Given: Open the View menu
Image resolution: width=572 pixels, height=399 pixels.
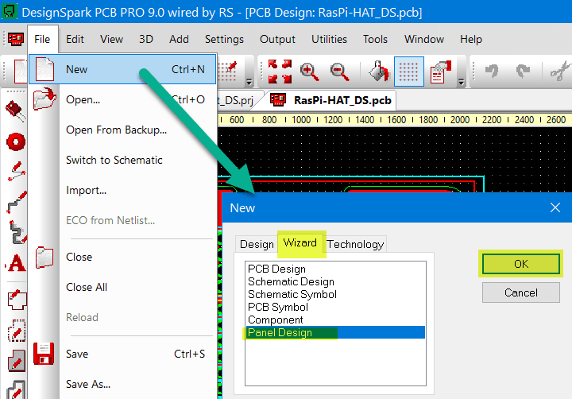Looking at the screenshot, I should pos(112,39).
